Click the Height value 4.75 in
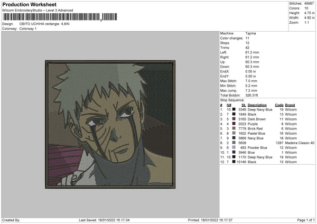The image size is (317, 224). tap(309, 13)
